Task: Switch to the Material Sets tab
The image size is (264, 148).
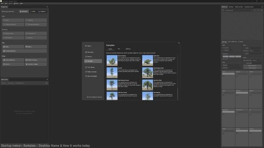Action: tap(239, 7)
